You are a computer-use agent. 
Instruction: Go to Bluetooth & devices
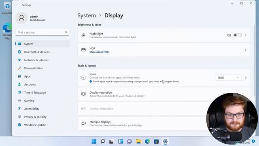tap(42, 52)
